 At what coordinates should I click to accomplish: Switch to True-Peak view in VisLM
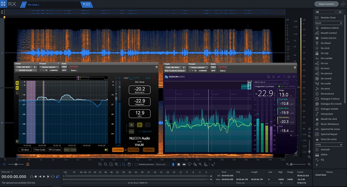[x=133, y=150]
